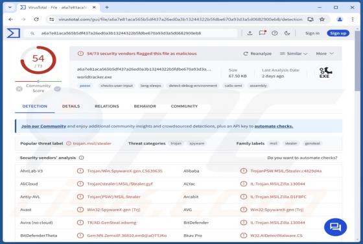
Task: Open the floating chat bubble button
Action: coord(336,227)
